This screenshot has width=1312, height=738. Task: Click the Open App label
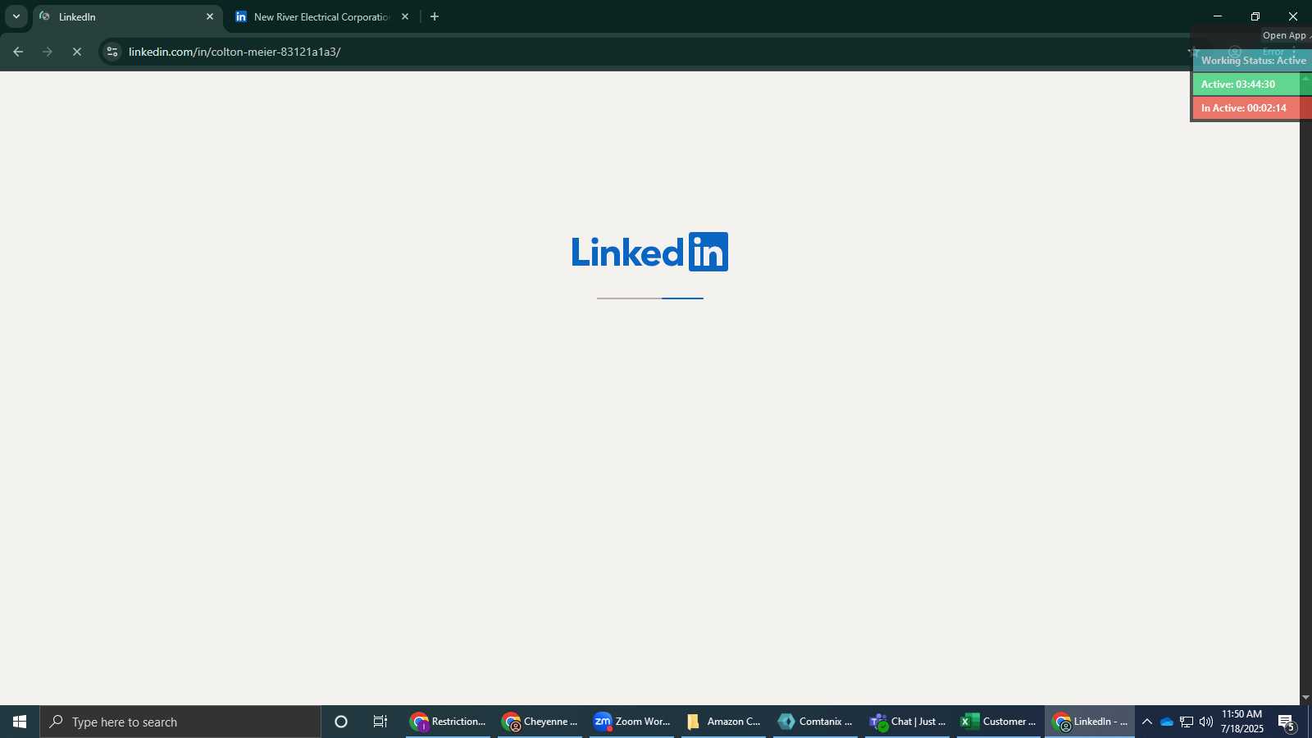click(x=1285, y=35)
